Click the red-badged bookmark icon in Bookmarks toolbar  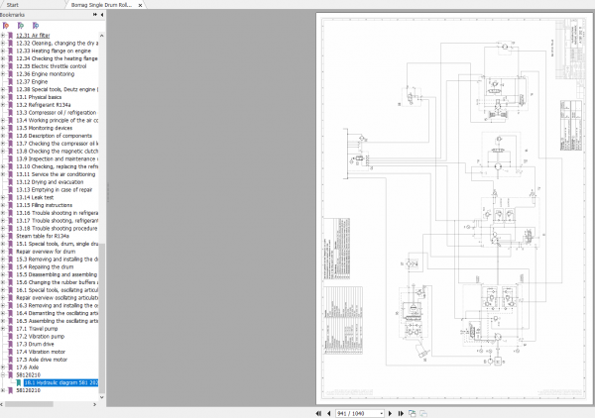(6, 26)
